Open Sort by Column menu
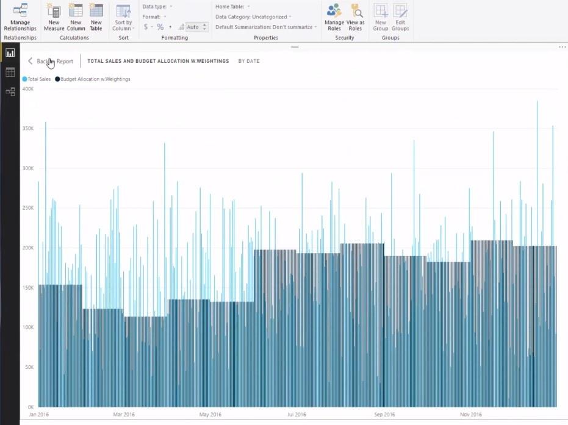 point(123,17)
